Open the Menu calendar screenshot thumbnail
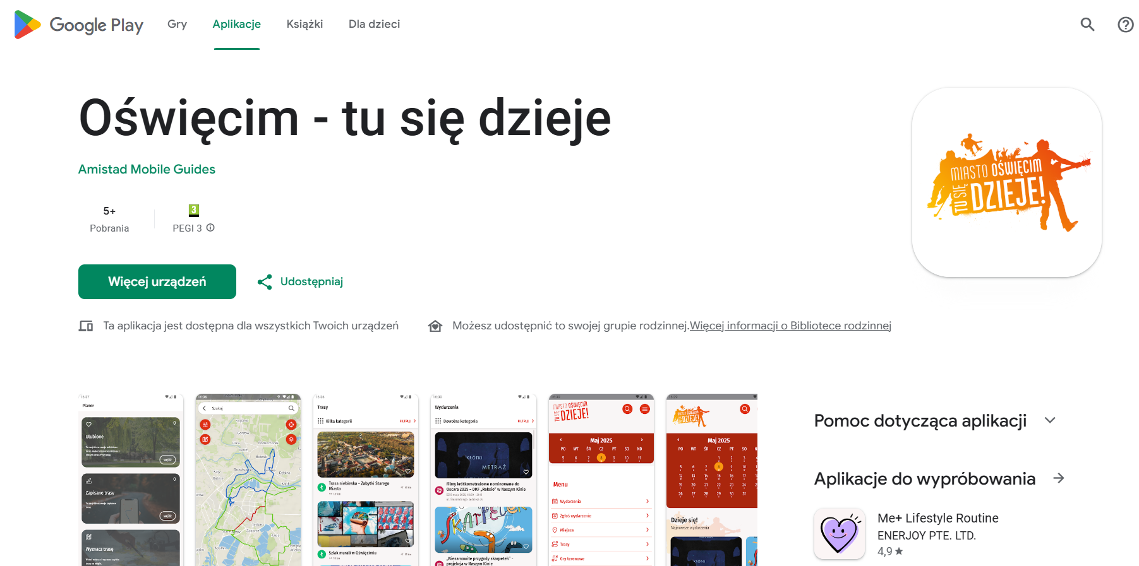This screenshot has width=1139, height=566. [601, 480]
